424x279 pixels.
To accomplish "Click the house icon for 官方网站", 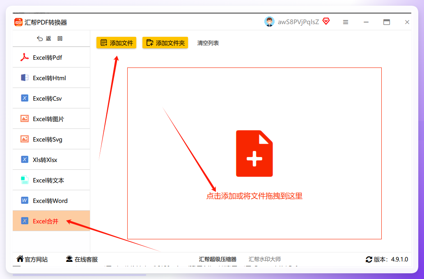I will point(20,259).
